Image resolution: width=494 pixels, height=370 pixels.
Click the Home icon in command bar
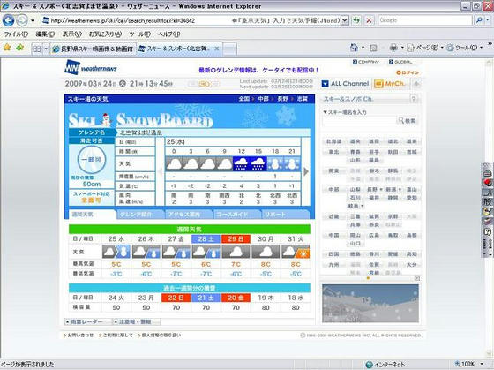354,48
